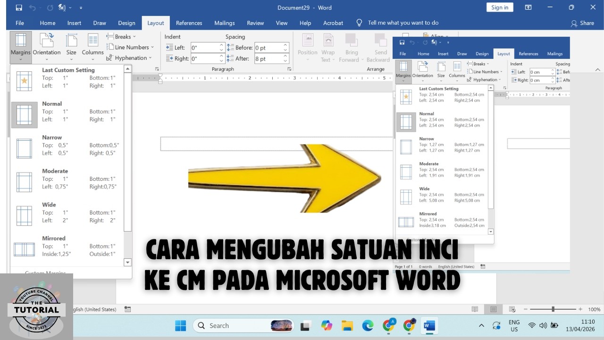The image size is (604, 340).
Task: Switch to Web Layout view in status bar
Action: point(512,309)
